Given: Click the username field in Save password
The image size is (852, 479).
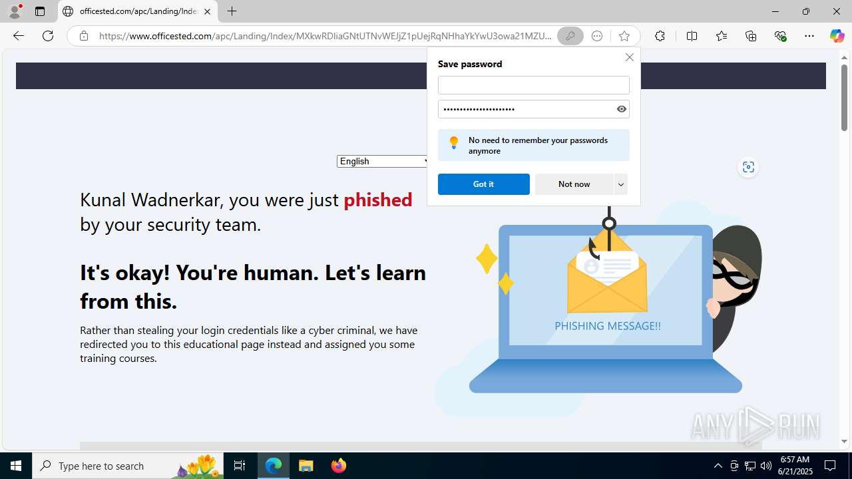Looking at the screenshot, I should (533, 85).
